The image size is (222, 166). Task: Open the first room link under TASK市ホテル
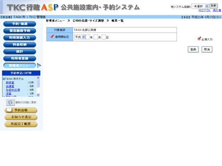10,83
